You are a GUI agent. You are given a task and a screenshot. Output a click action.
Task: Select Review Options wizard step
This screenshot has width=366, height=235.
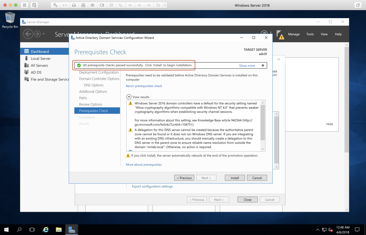(x=90, y=104)
